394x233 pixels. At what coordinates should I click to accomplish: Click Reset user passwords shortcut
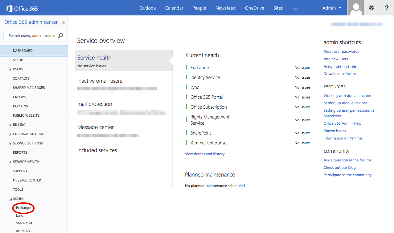click(x=341, y=52)
